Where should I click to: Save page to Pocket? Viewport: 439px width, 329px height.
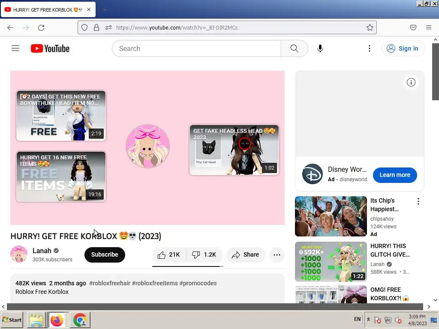[413, 27]
